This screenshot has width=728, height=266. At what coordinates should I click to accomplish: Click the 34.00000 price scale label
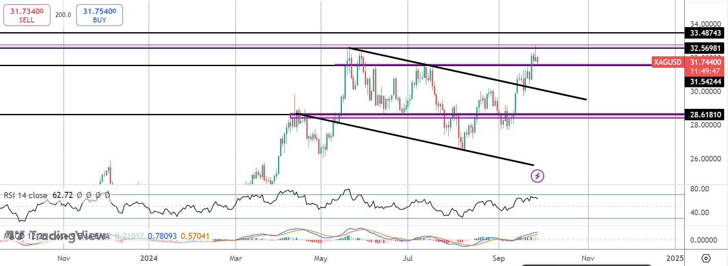[x=706, y=24]
